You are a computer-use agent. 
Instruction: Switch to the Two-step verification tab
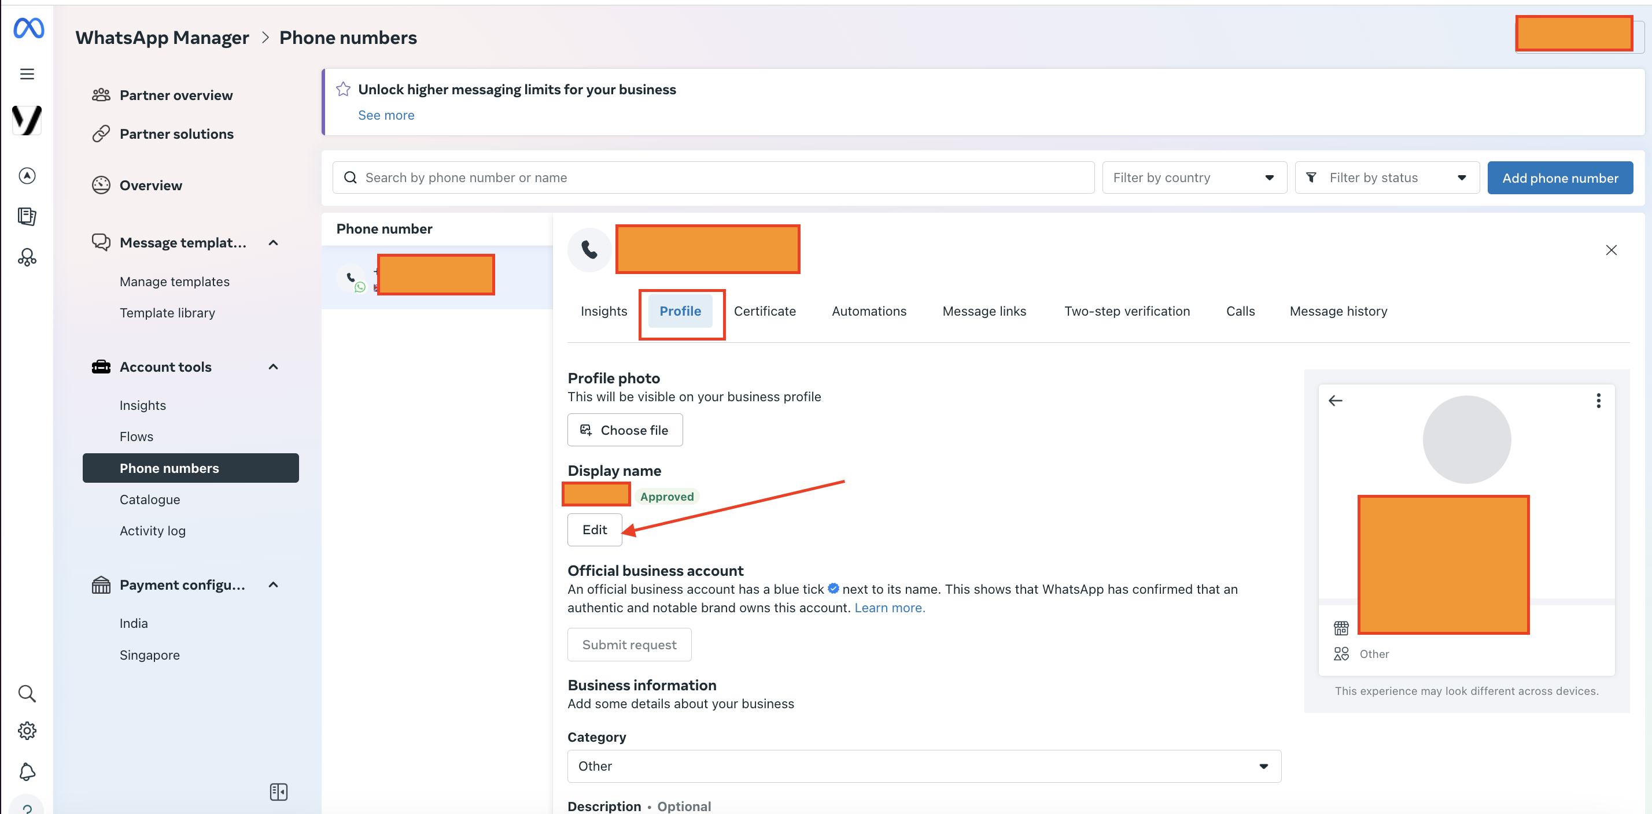(1127, 311)
